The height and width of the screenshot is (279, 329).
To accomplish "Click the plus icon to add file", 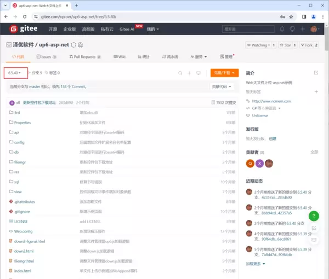I will 189,73.
